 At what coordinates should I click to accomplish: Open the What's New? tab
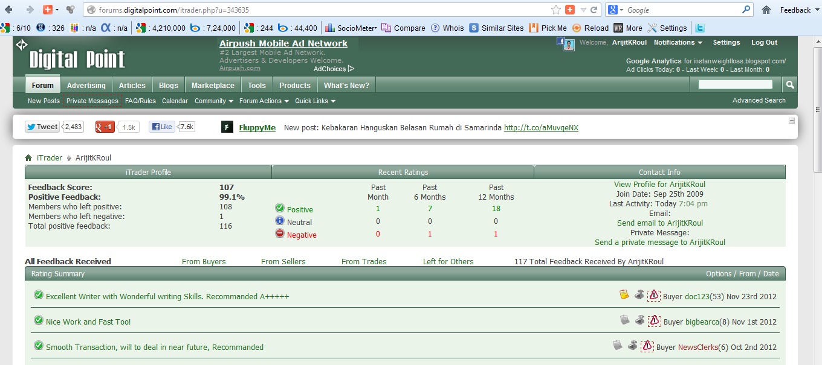(x=346, y=85)
